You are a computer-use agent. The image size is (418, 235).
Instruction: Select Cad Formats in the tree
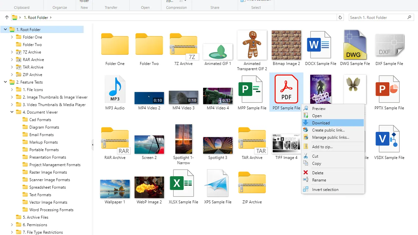[x=40, y=119]
